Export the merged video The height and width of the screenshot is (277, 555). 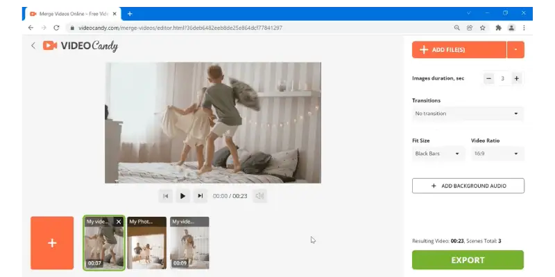[x=468, y=260]
